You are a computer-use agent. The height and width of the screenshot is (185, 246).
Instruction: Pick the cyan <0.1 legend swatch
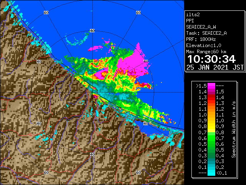point(211,173)
